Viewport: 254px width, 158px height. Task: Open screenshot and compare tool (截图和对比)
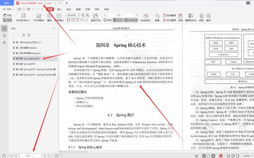(191, 17)
